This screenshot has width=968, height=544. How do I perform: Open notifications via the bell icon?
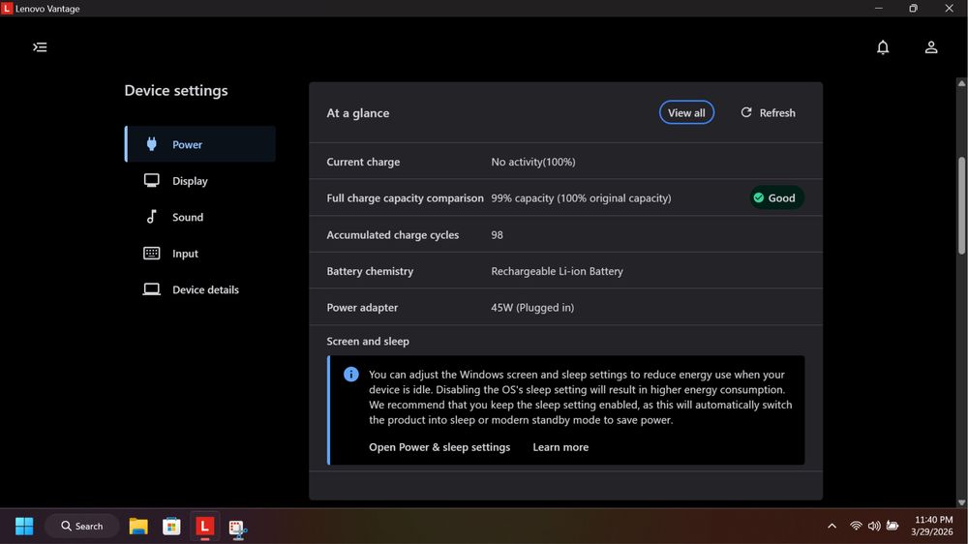(x=883, y=46)
